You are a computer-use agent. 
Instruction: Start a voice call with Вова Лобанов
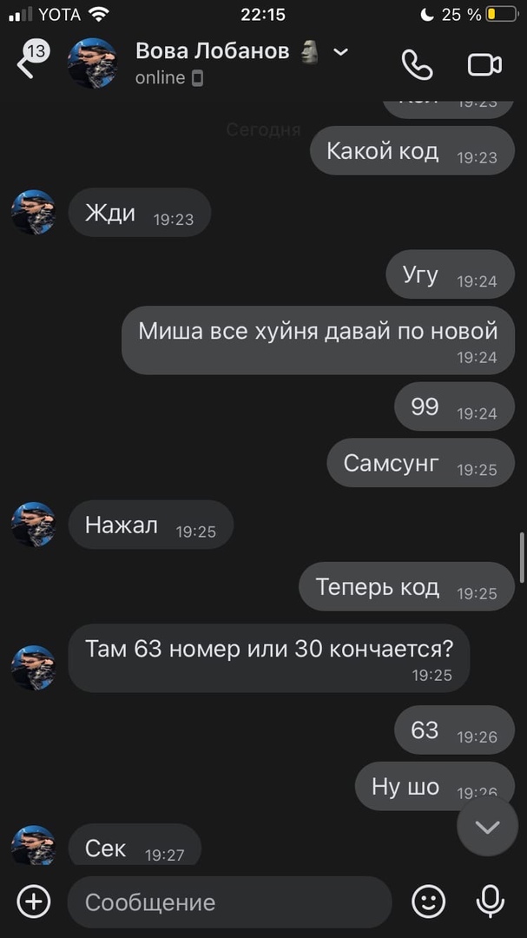pyautogui.click(x=417, y=64)
